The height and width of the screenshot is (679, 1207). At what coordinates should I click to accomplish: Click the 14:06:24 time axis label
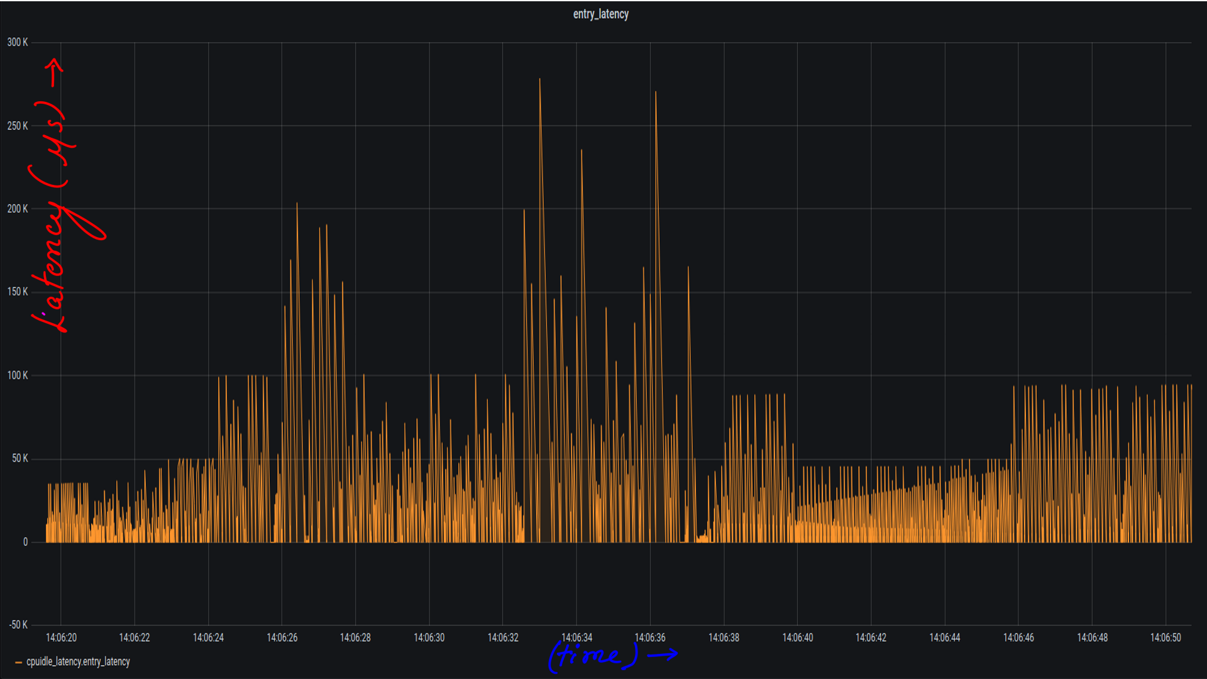click(208, 638)
